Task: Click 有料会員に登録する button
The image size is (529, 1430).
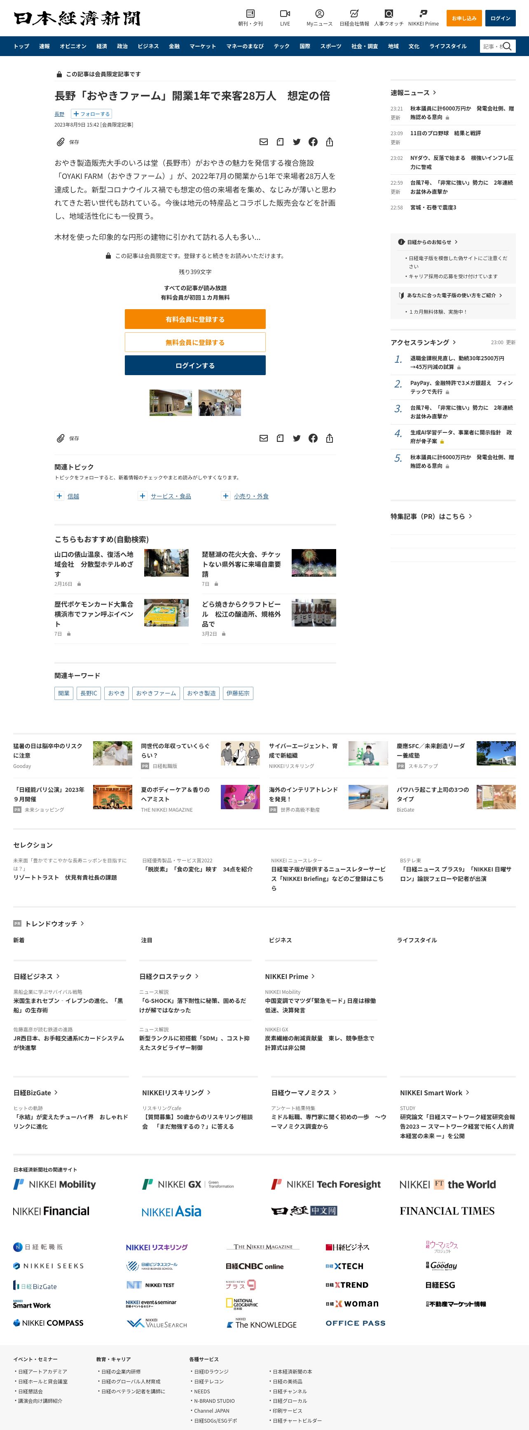Action: coord(195,319)
